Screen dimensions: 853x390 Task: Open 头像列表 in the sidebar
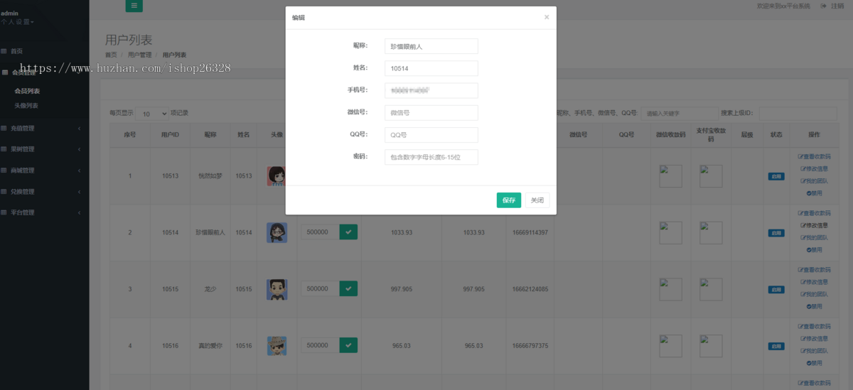26,106
